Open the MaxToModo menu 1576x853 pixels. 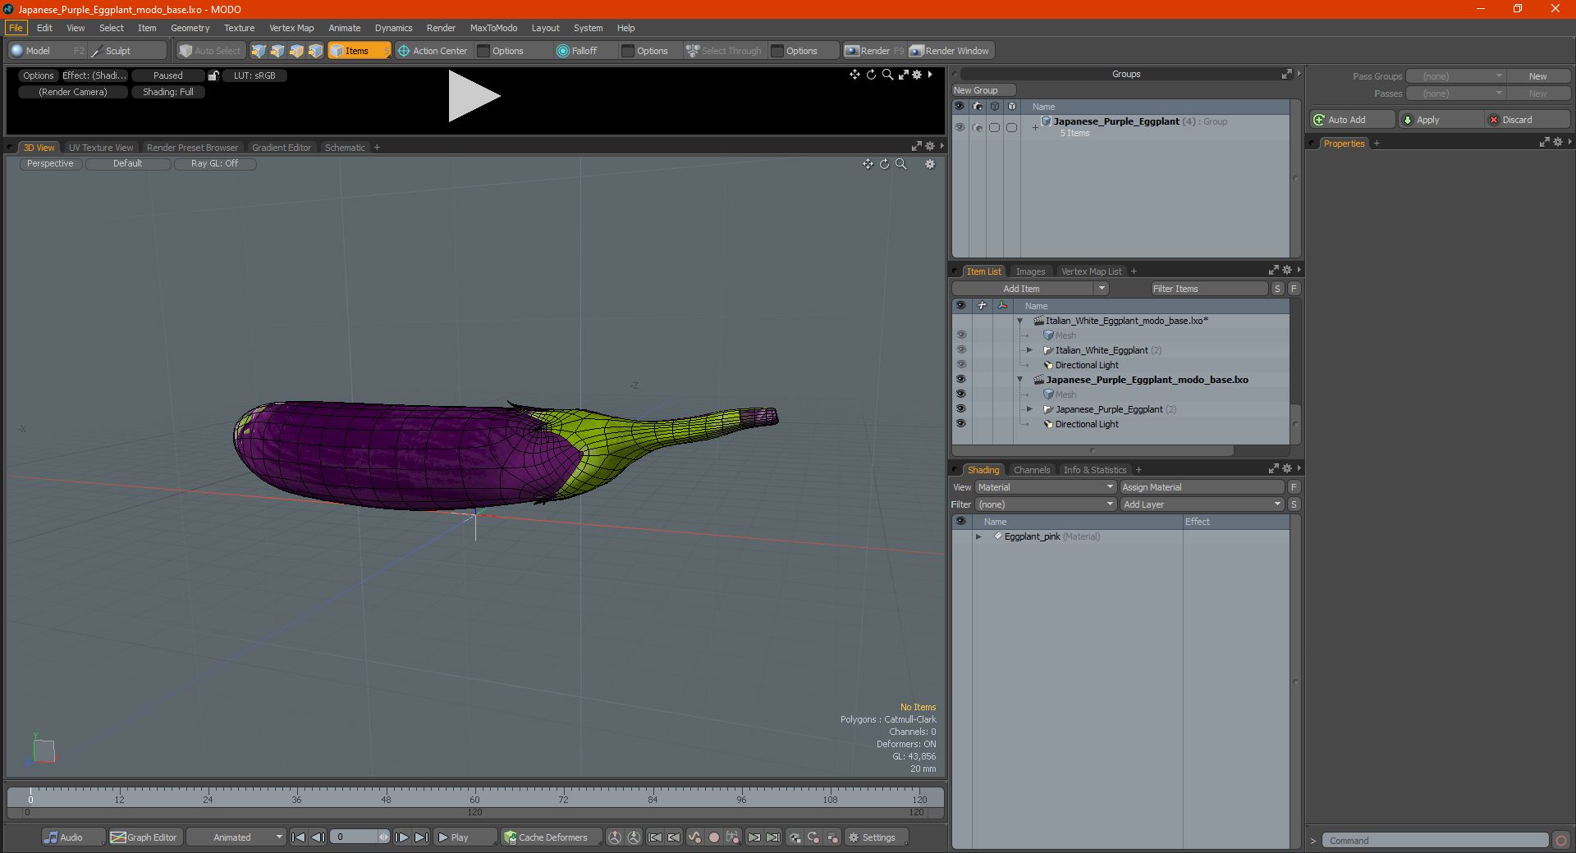(x=493, y=28)
